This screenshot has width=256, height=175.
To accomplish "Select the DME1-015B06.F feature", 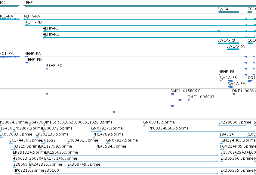I will [x=172, y=94].
